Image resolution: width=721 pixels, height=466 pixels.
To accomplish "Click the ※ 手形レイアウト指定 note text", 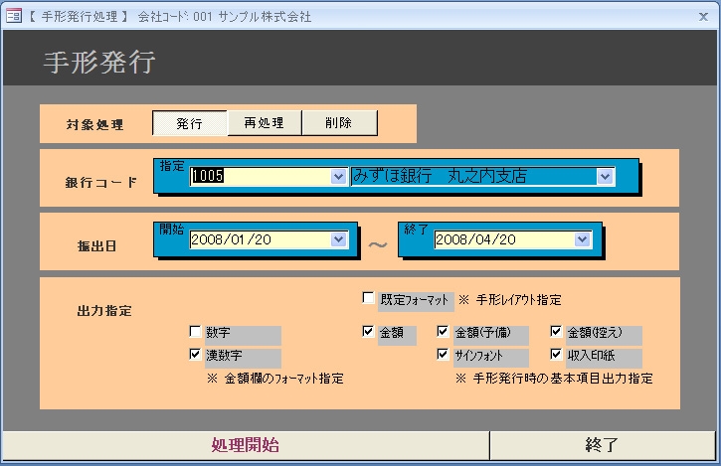I will tap(510, 300).
